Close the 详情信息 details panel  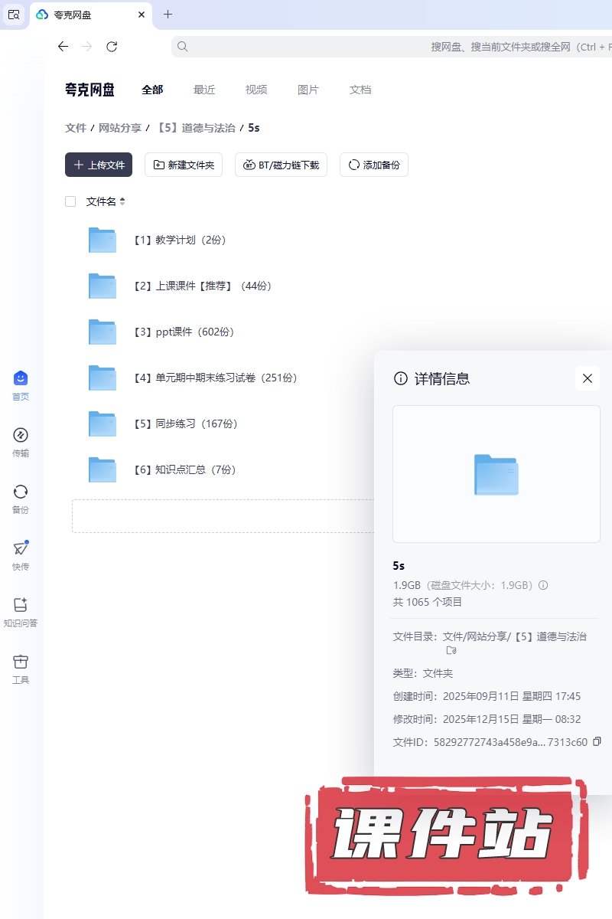point(588,378)
